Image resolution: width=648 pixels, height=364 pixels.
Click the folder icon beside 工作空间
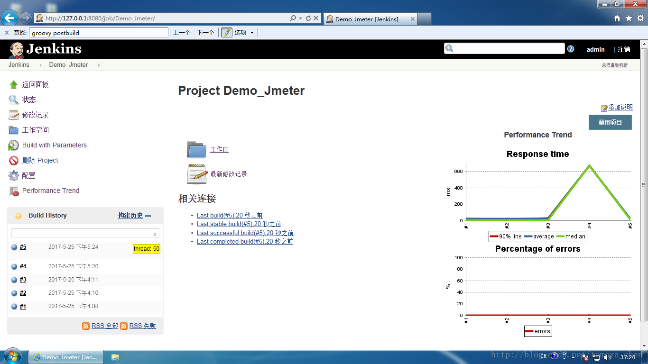point(14,130)
